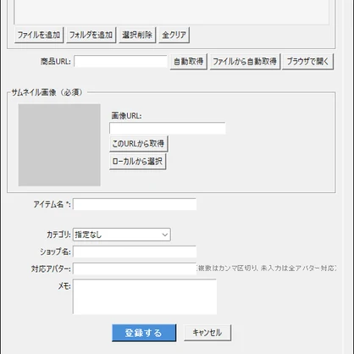Click このURLから取得 button
Image resolution: width=354 pixels, height=354 pixels.
tap(138, 144)
